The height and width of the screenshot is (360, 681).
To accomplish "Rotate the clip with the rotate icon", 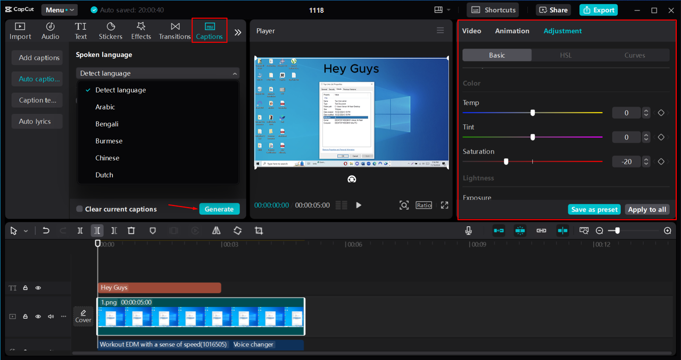I will 237,230.
